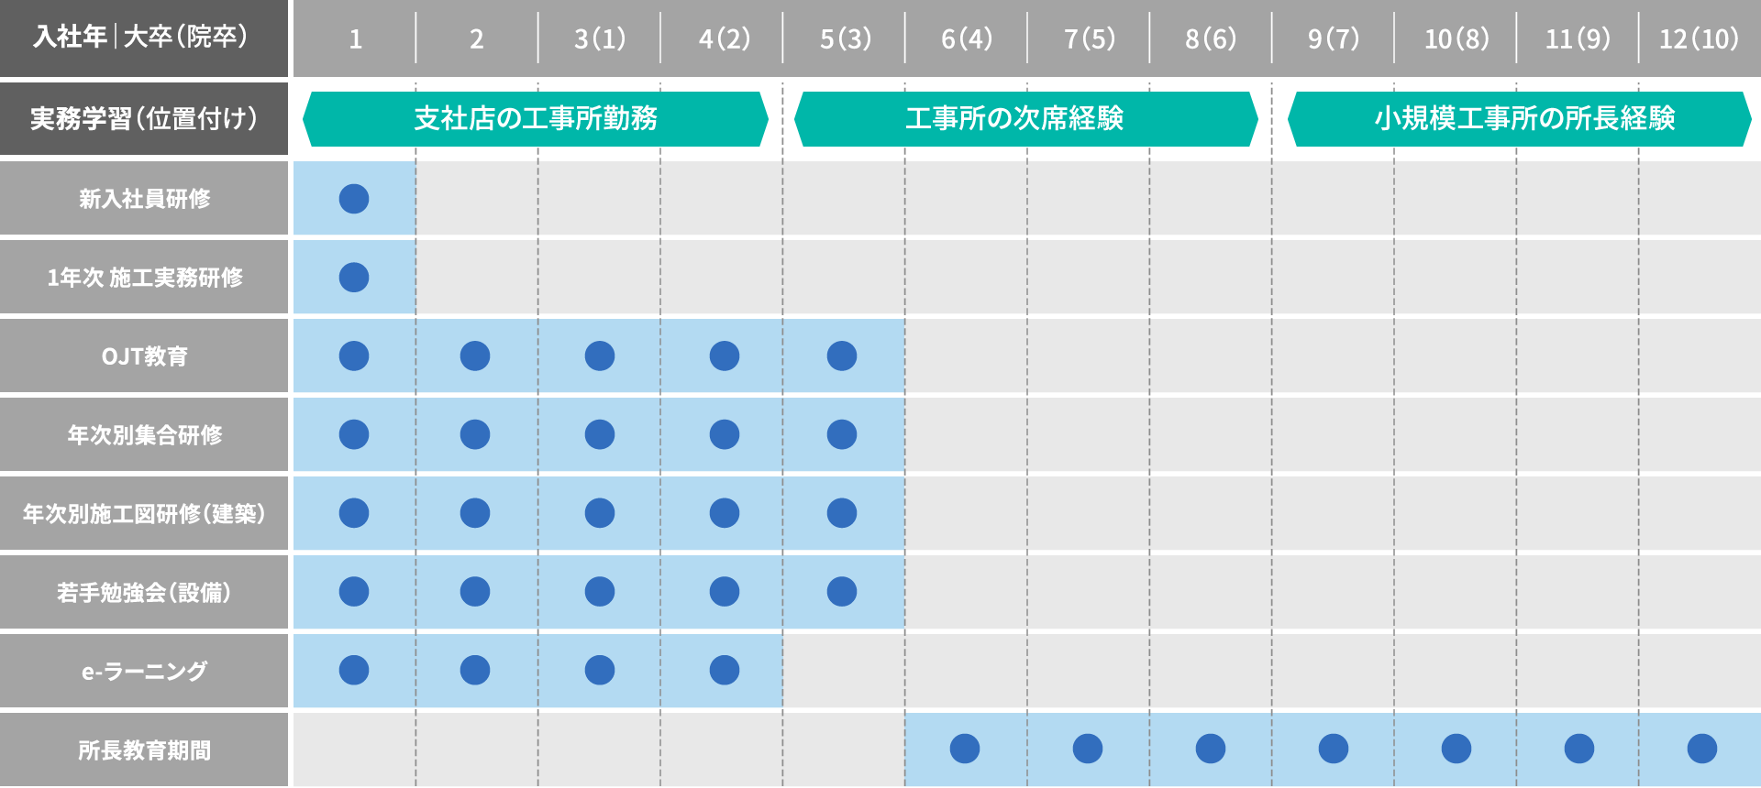Click the 若手勉強会(設備) dot under year 2
This screenshot has height=788, width=1761.
[x=475, y=592]
